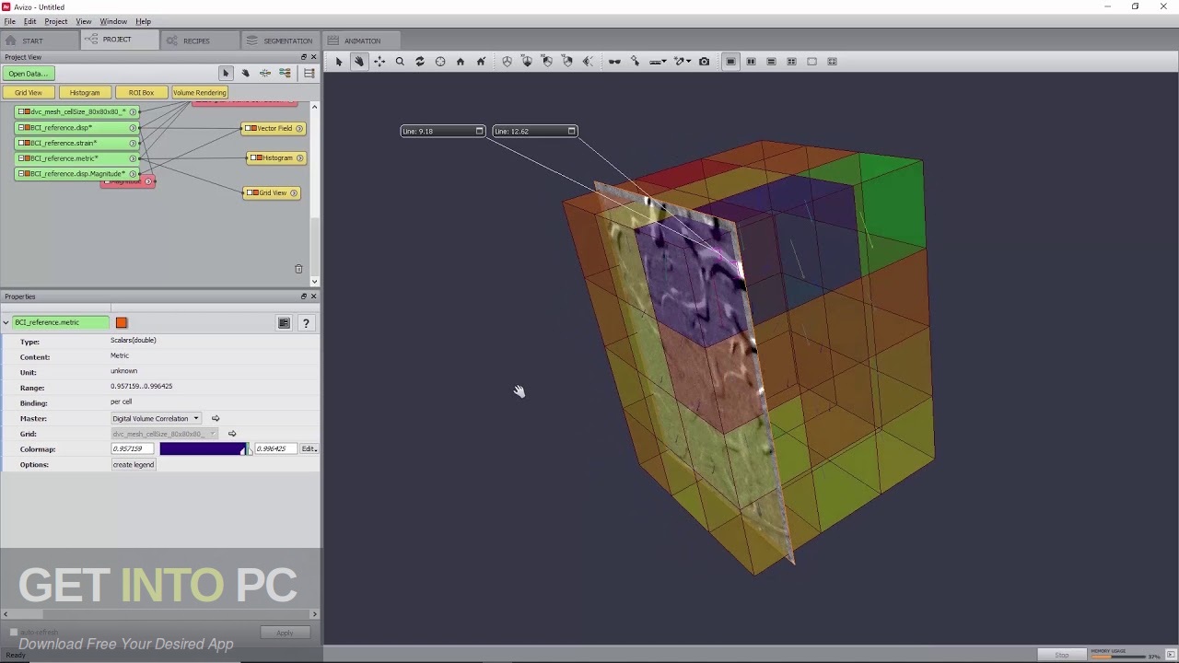Click the YZ plane view icon
This screenshot has width=1179, height=663.
tap(567, 62)
